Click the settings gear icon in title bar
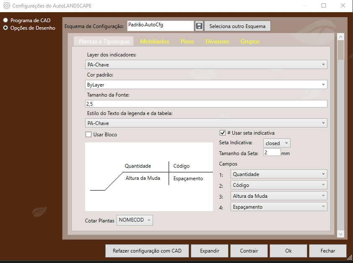This screenshot has width=353, height=263. 6,6
